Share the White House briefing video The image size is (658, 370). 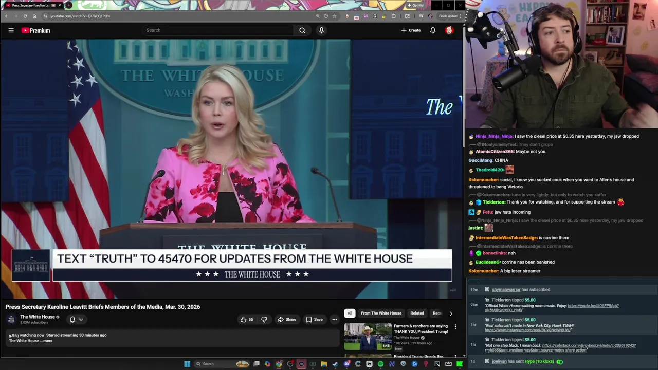tap(286, 319)
